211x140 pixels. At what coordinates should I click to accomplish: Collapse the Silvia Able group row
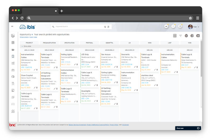(x=23, y=46)
